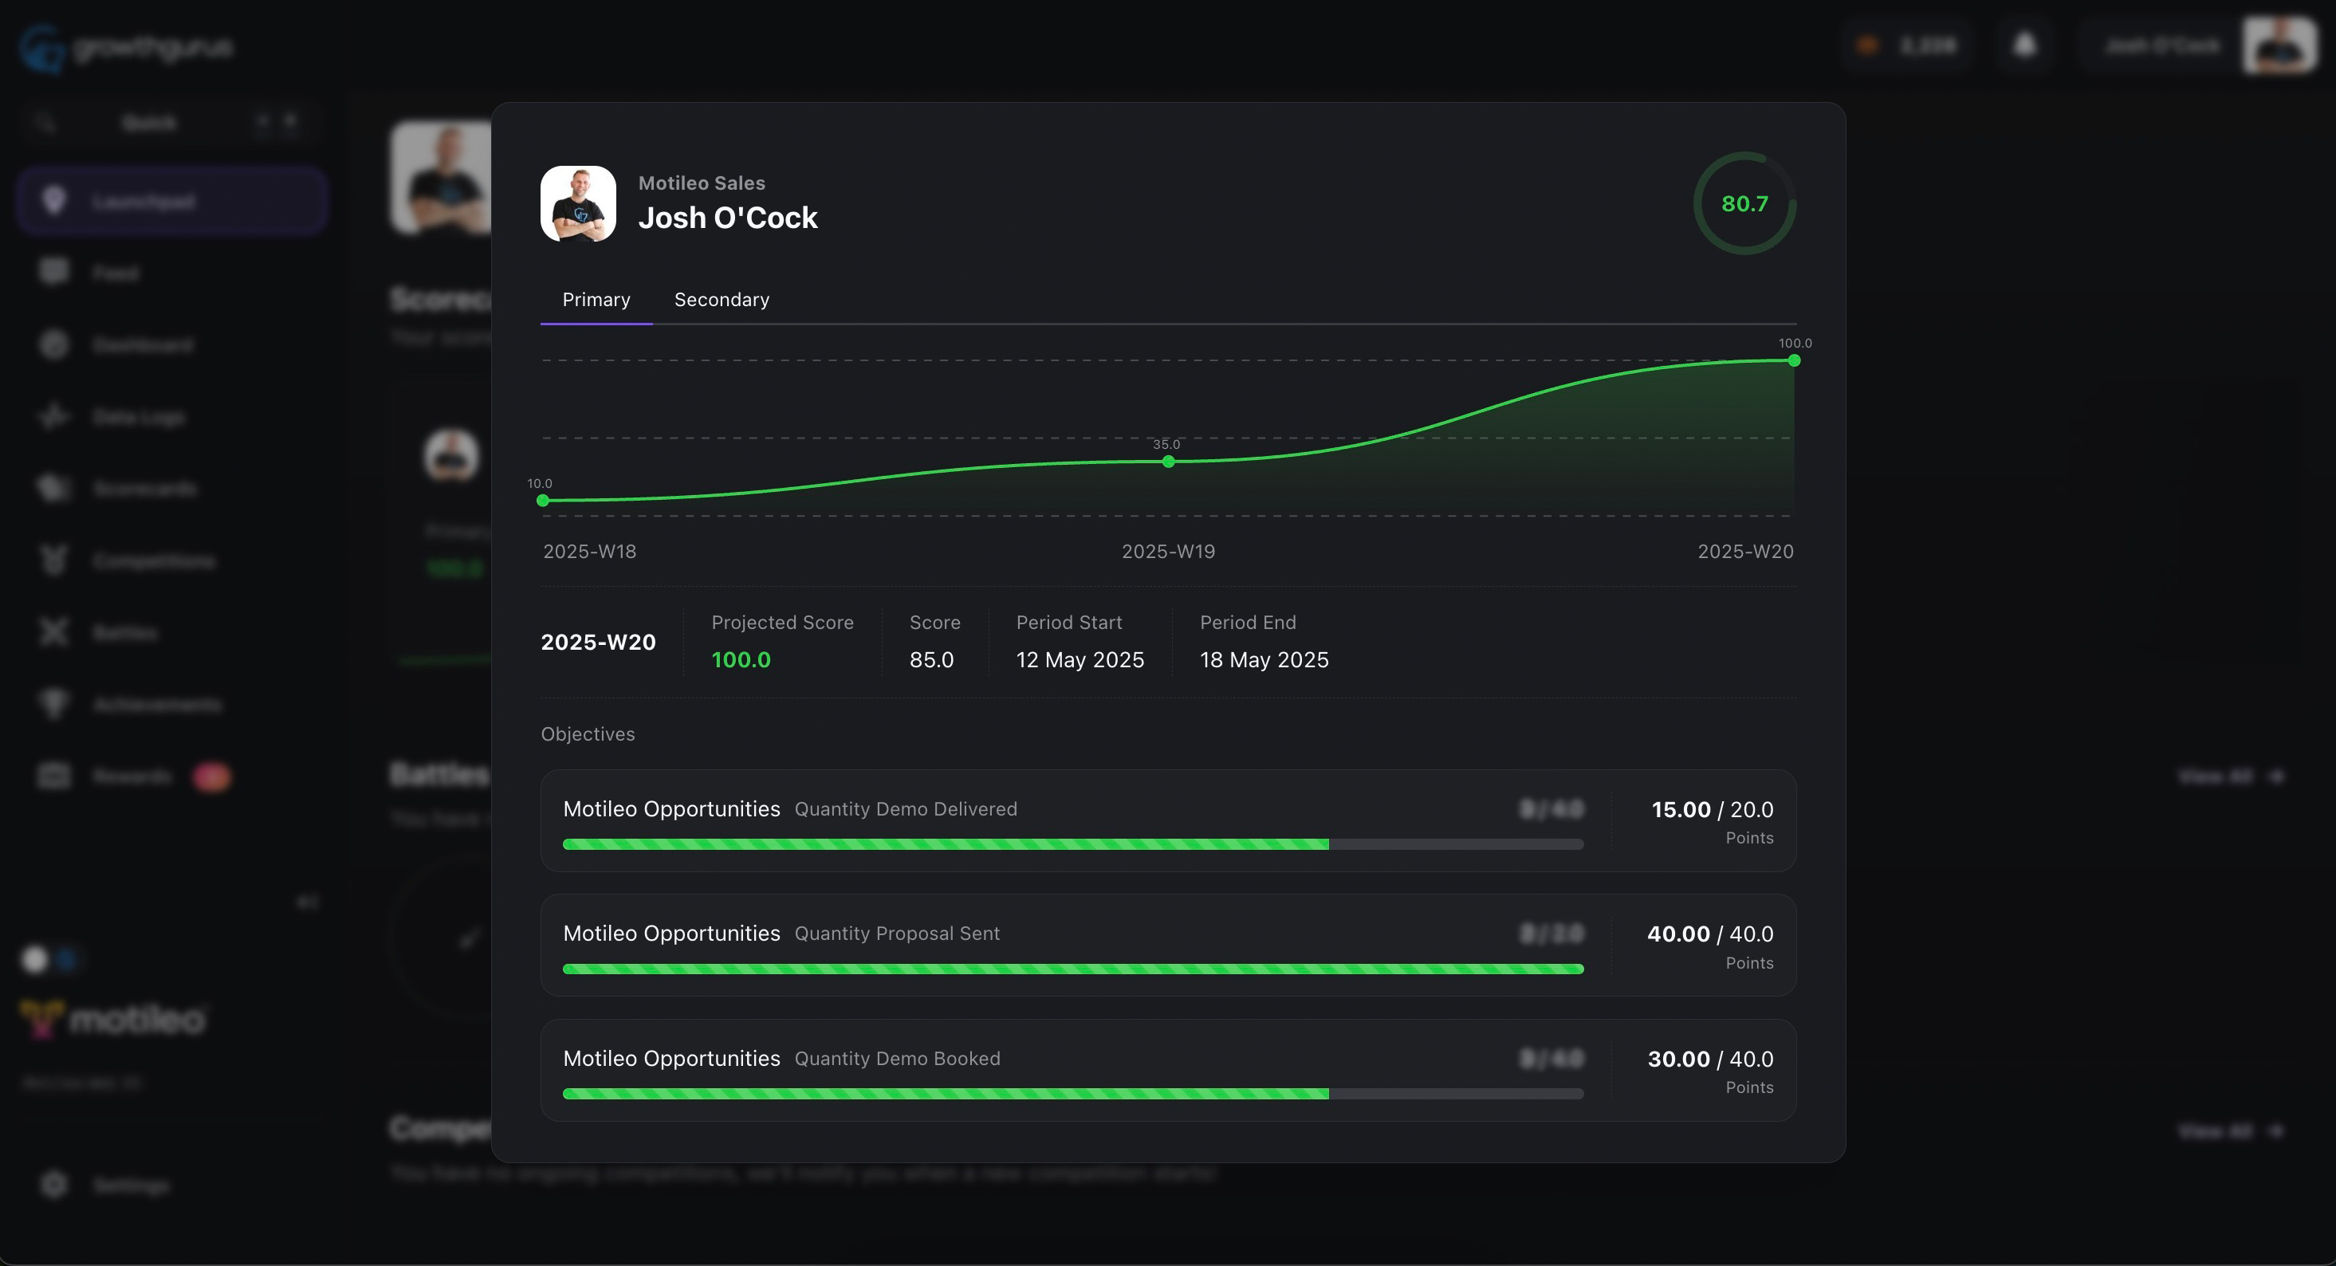Click the red badge next to Rewards
The width and height of the screenshot is (2336, 1266).
[x=211, y=777]
